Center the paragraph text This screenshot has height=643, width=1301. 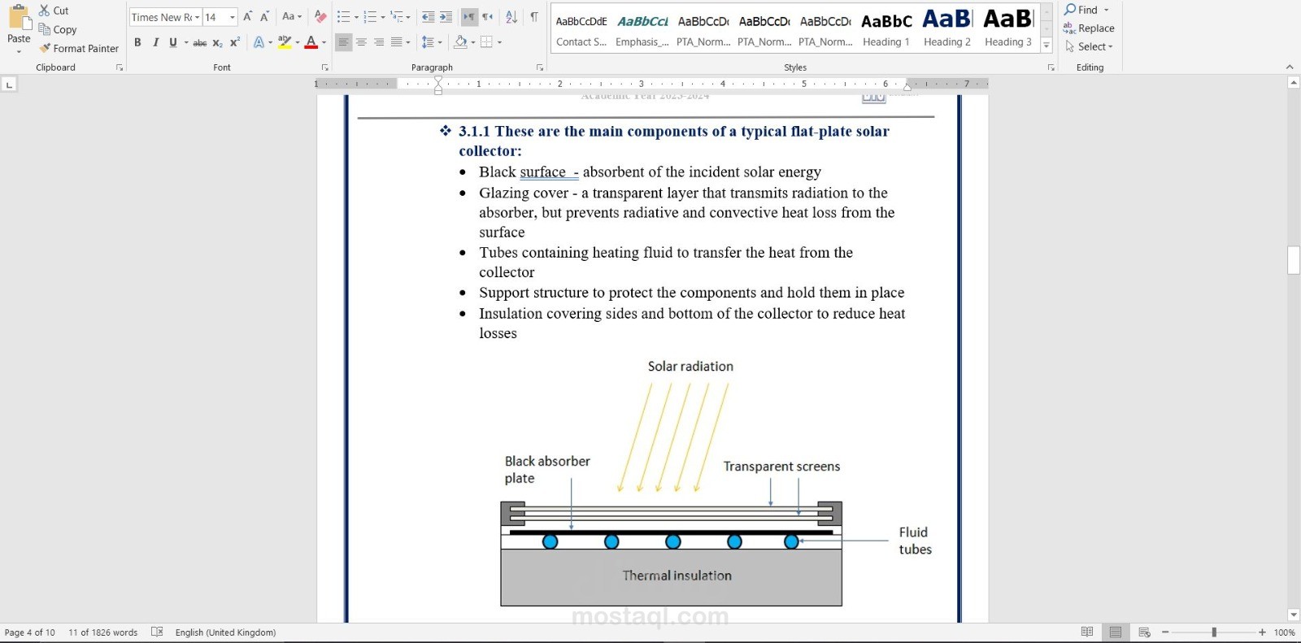click(361, 42)
